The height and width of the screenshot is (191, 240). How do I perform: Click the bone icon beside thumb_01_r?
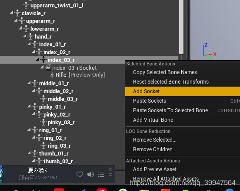(35, 153)
